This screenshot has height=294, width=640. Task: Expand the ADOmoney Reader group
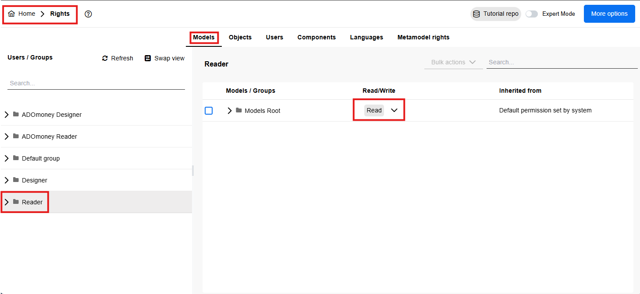tap(7, 136)
